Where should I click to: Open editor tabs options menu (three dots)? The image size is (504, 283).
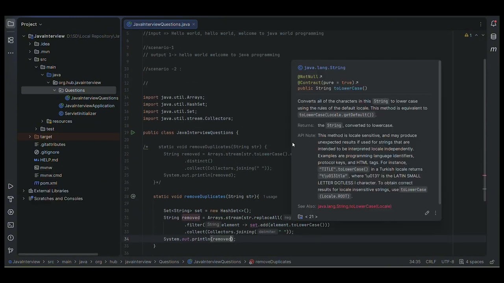tap(481, 24)
